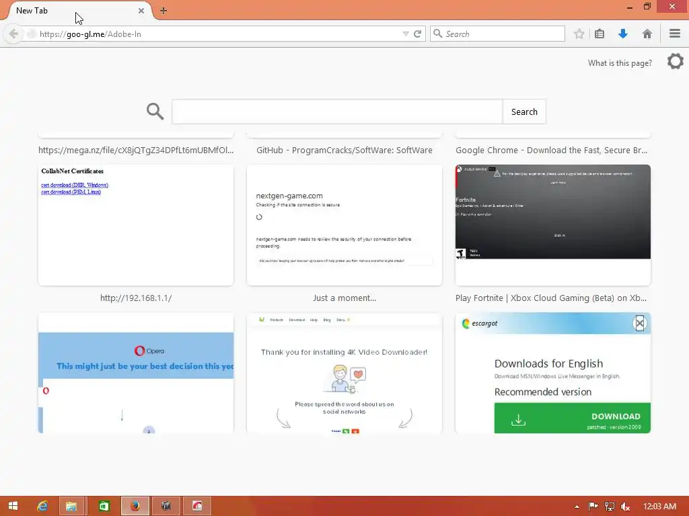Image resolution: width=689 pixels, height=516 pixels.
Task: Open network status tray icon
Action: click(x=610, y=507)
